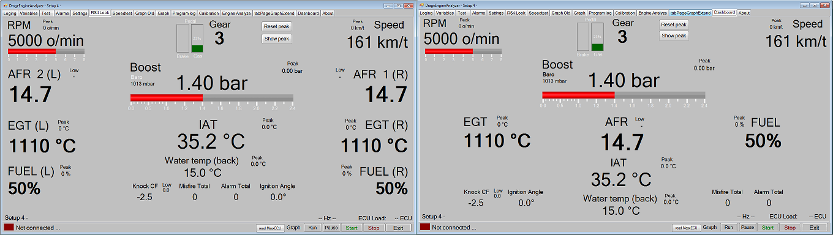This screenshot has width=833, height=235.
Task: Click red connection status indicator in Dashboard window
Action: tap(425, 227)
